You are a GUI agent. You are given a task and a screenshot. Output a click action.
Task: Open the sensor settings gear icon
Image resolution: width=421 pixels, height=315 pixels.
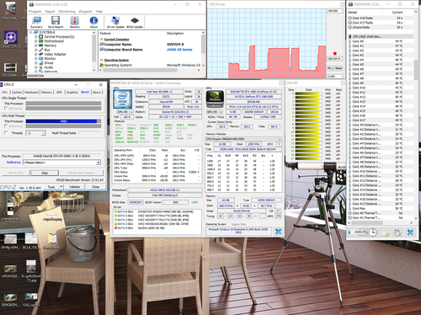pyautogui.click(x=398, y=232)
